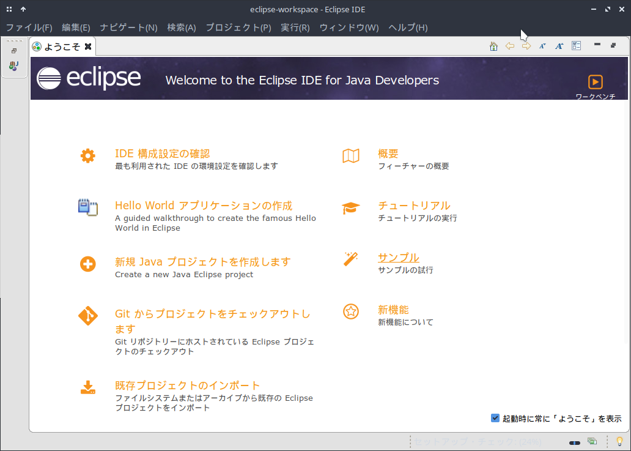Click the up arrow in window title bar
The height and width of the screenshot is (451, 631).
click(23, 9)
